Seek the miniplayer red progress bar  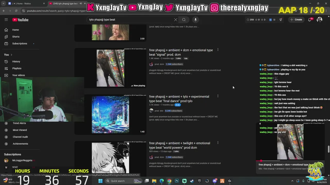pyautogui.click(x=290, y=161)
